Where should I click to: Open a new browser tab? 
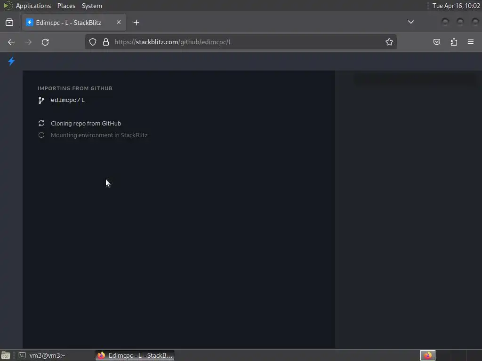[136, 23]
